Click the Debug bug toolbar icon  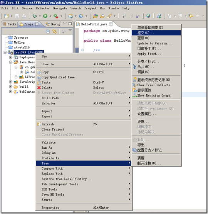(x=35, y=16)
